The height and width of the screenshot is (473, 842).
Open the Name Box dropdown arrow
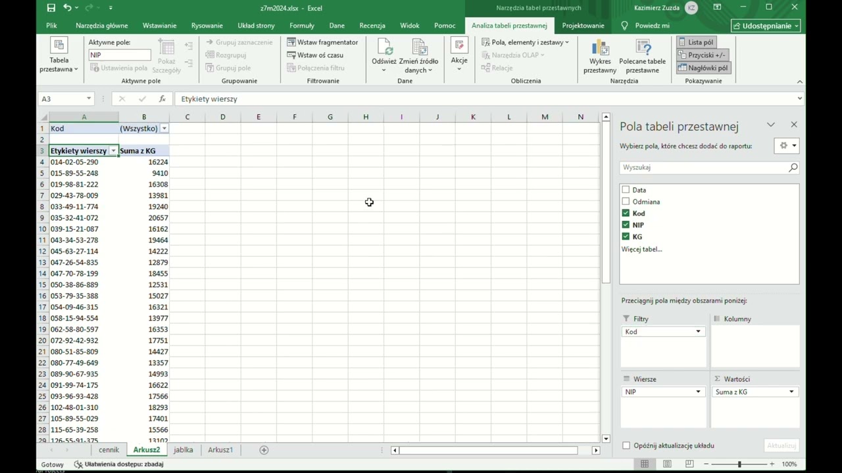[89, 99]
